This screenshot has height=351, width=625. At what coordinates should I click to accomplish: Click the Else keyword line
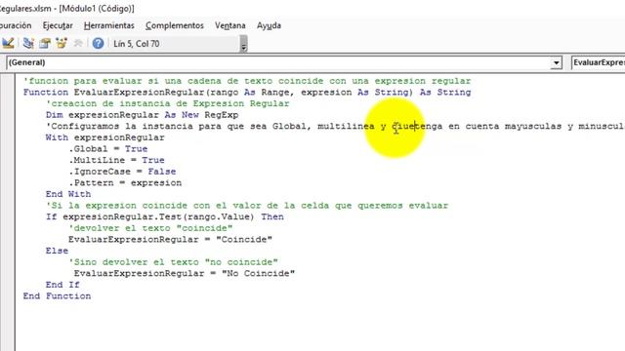[x=57, y=252]
